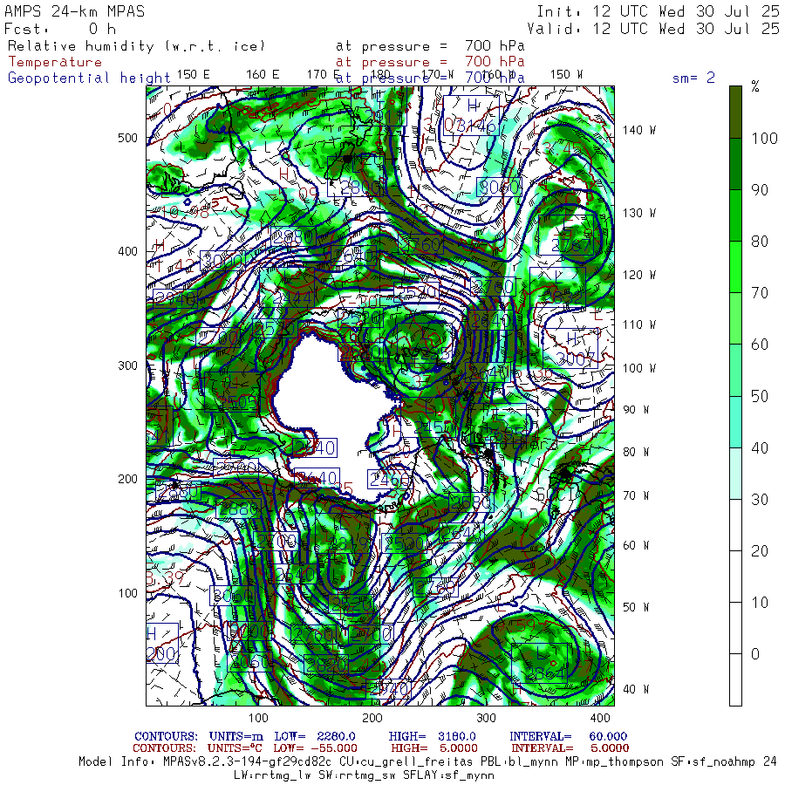The width and height of the screenshot is (785, 785).
Task: Click the colorbar tick label "30"
Action: click(760, 499)
